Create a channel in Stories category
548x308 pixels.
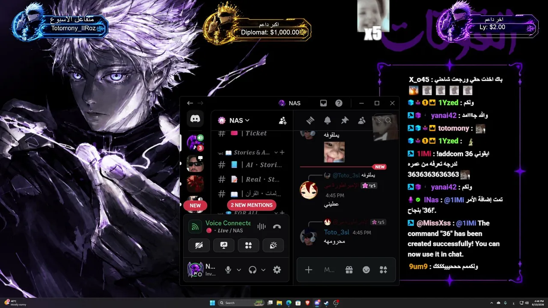282,153
